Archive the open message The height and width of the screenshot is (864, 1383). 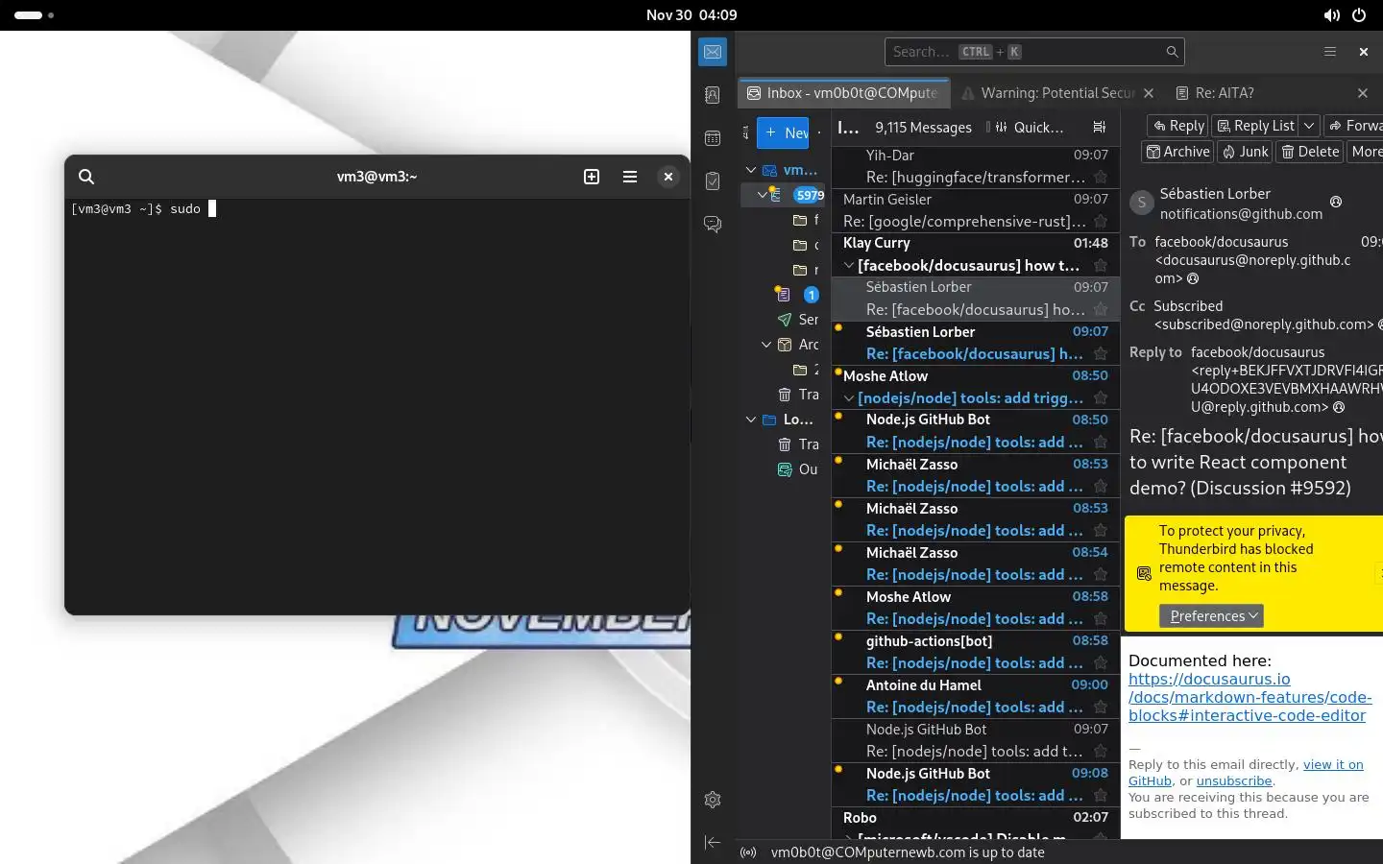1177,152
